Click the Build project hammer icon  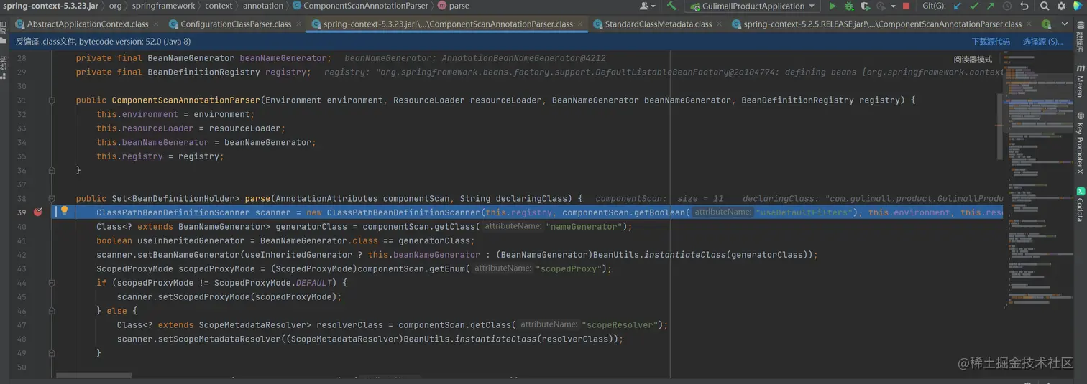pyautogui.click(x=671, y=6)
